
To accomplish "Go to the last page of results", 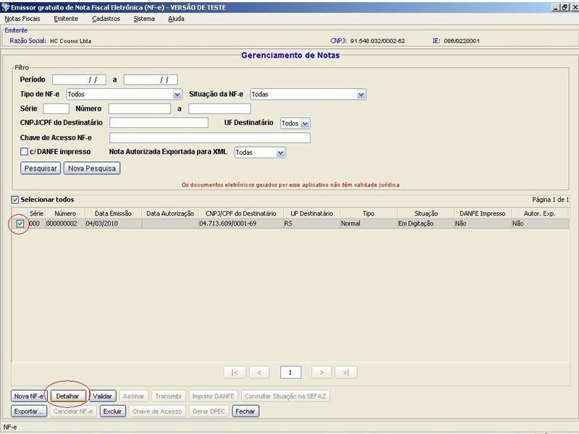I will 346,373.
